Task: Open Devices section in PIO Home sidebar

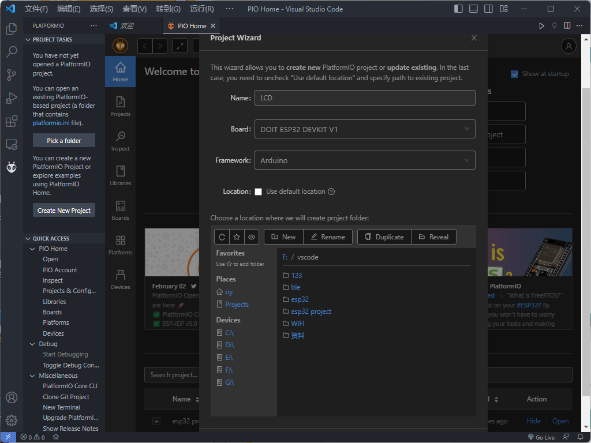Action: click(120, 280)
